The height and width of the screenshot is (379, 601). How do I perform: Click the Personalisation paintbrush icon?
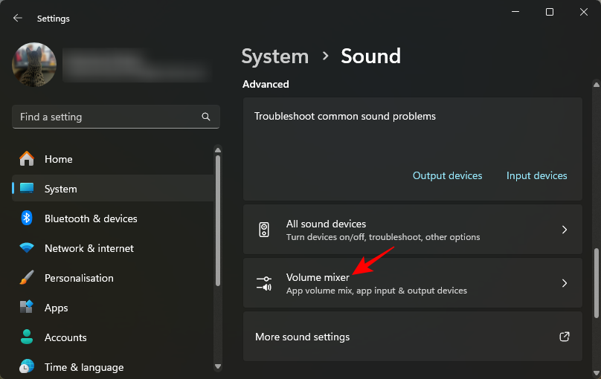click(x=27, y=278)
